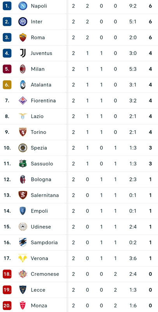Image resolution: width=158 pixels, height=312 pixels.
Task: Open the Bologna team name link
Action: coord(41,179)
